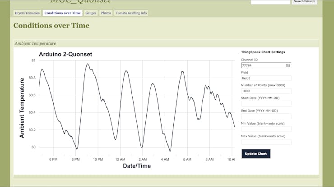334x187 pixels.
Task: Select the Conditions over Time tab
Action: [62, 13]
